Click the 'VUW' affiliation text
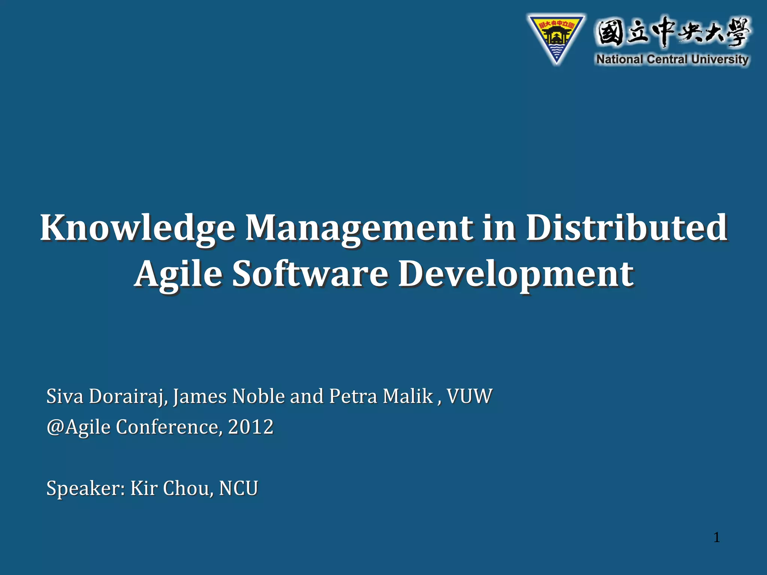Viewport: 767px width, 575px height. click(x=469, y=396)
